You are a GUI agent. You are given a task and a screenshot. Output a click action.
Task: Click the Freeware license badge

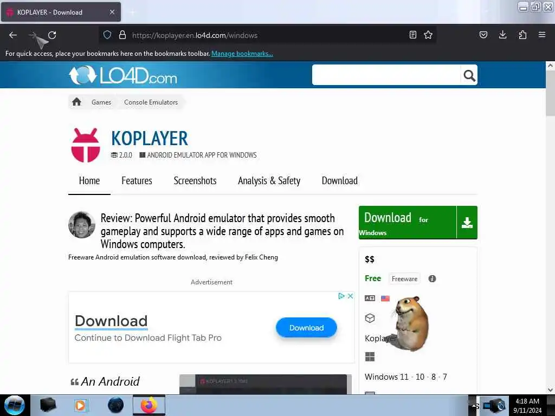tap(404, 279)
